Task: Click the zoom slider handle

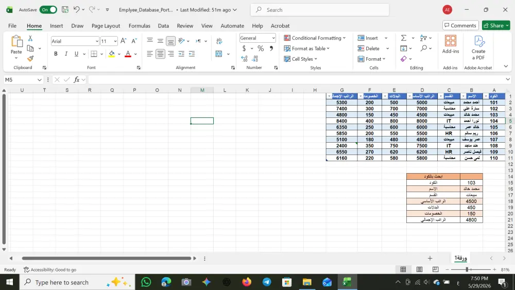Action: (467, 269)
